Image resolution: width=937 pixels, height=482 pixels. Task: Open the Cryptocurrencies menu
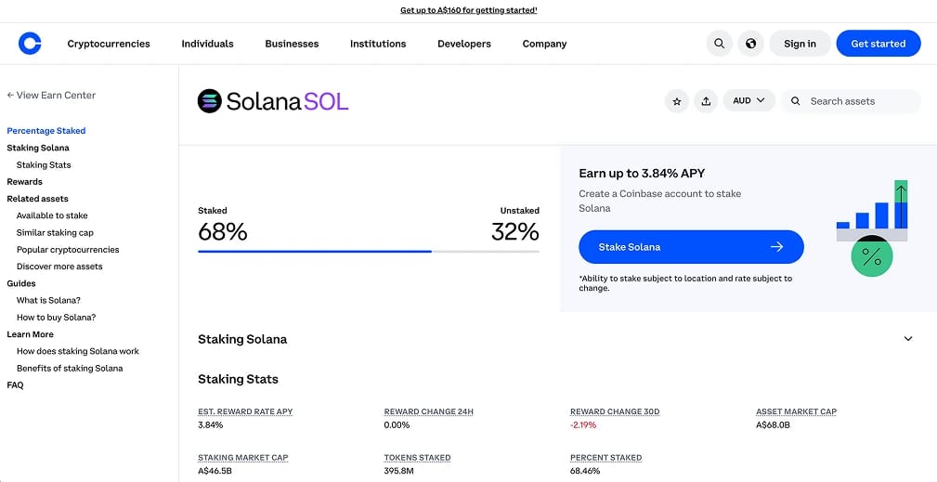point(109,44)
